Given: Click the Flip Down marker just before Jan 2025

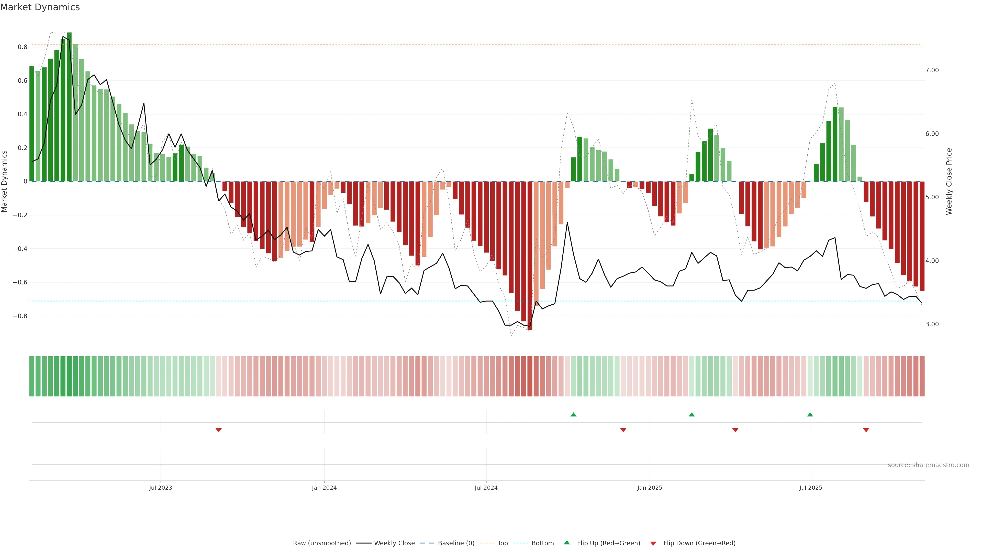Looking at the screenshot, I should [x=623, y=430].
